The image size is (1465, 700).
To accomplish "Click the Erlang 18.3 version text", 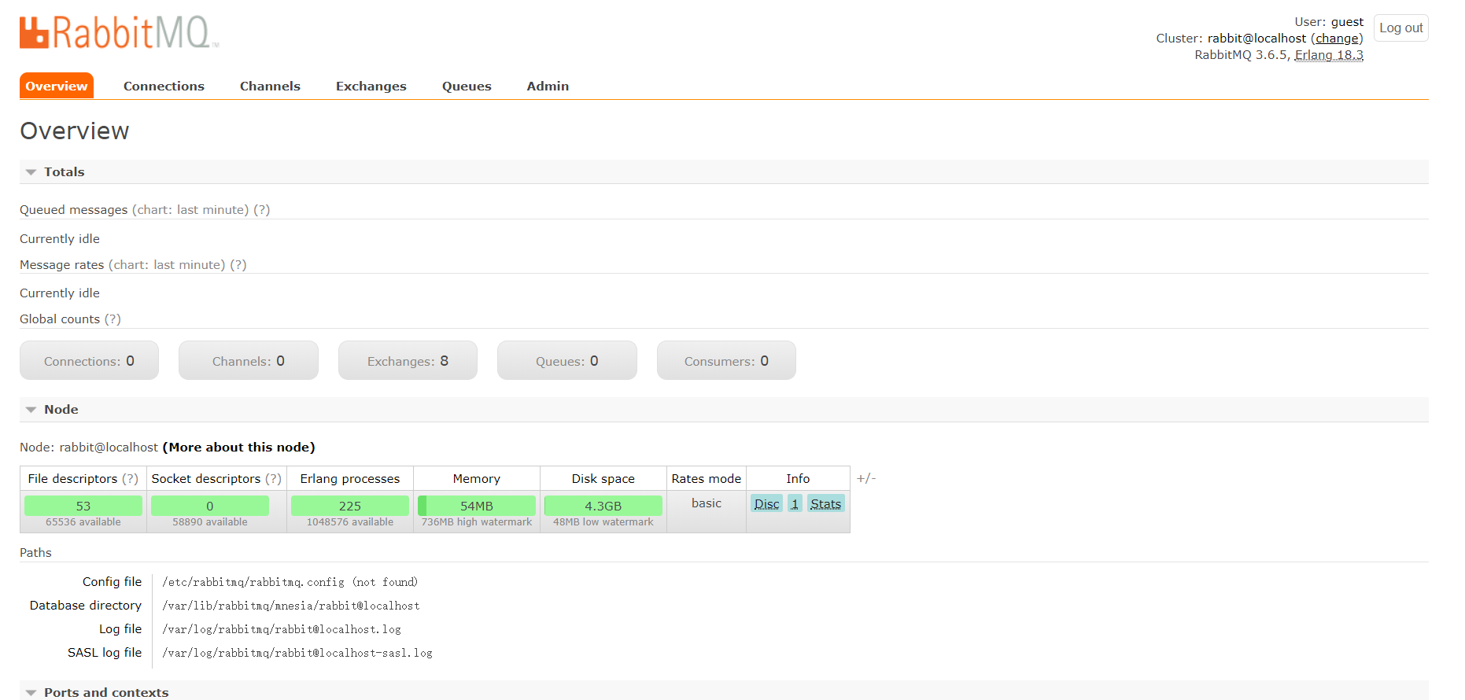I will (x=1329, y=54).
